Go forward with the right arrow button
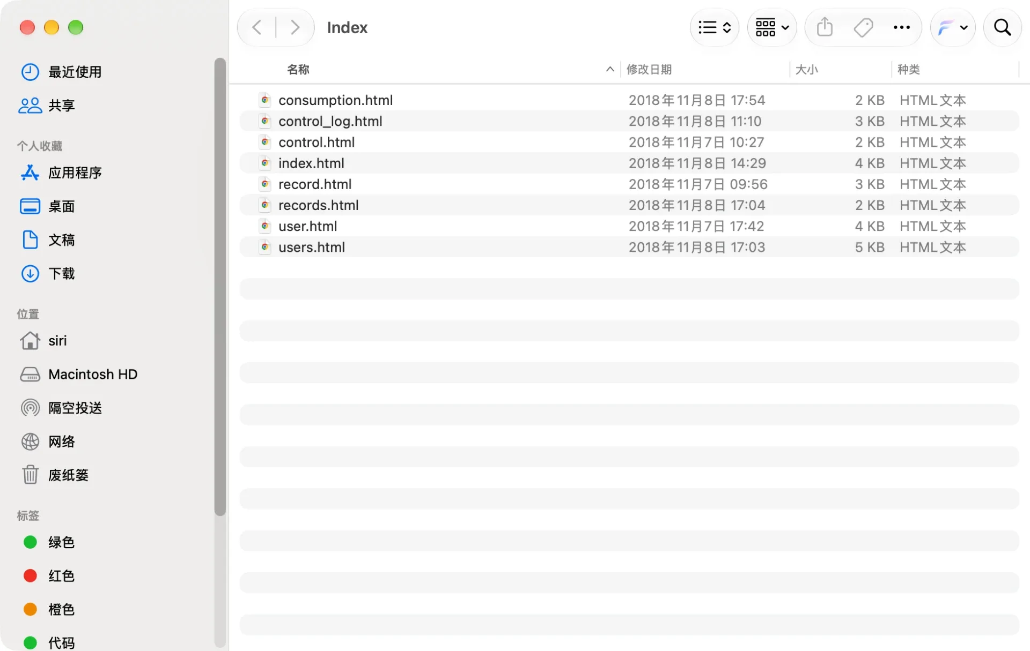Image resolution: width=1030 pixels, height=651 pixels. click(295, 27)
